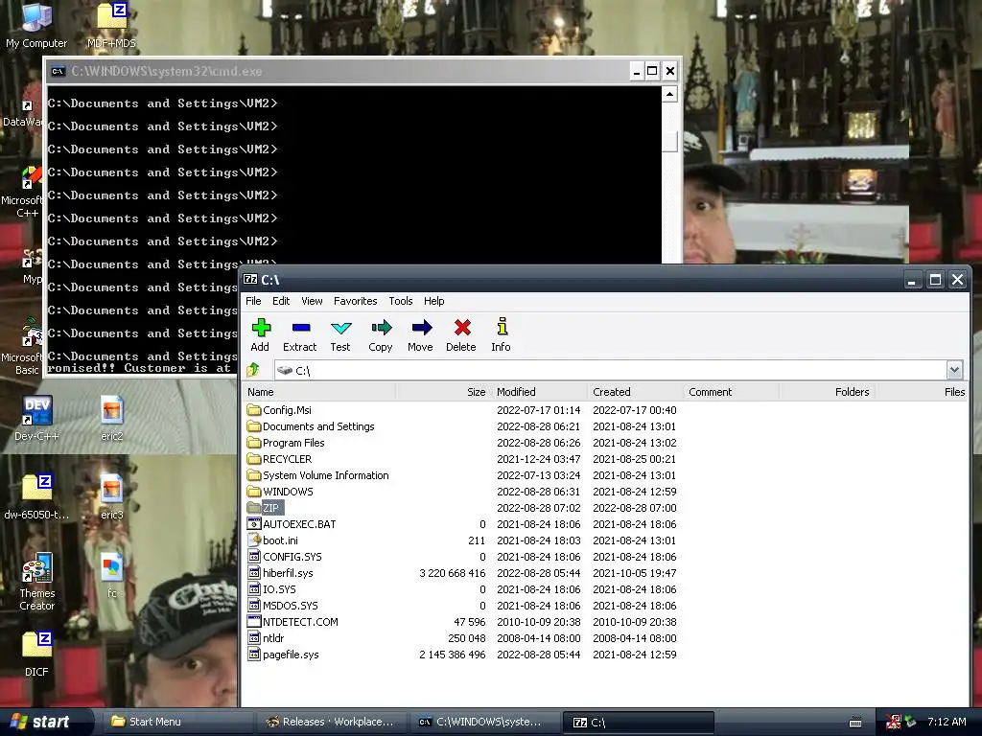Click hiberfil.sys size value 3 220 668 416
This screenshot has height=736, width=982.
coord(453,573)
